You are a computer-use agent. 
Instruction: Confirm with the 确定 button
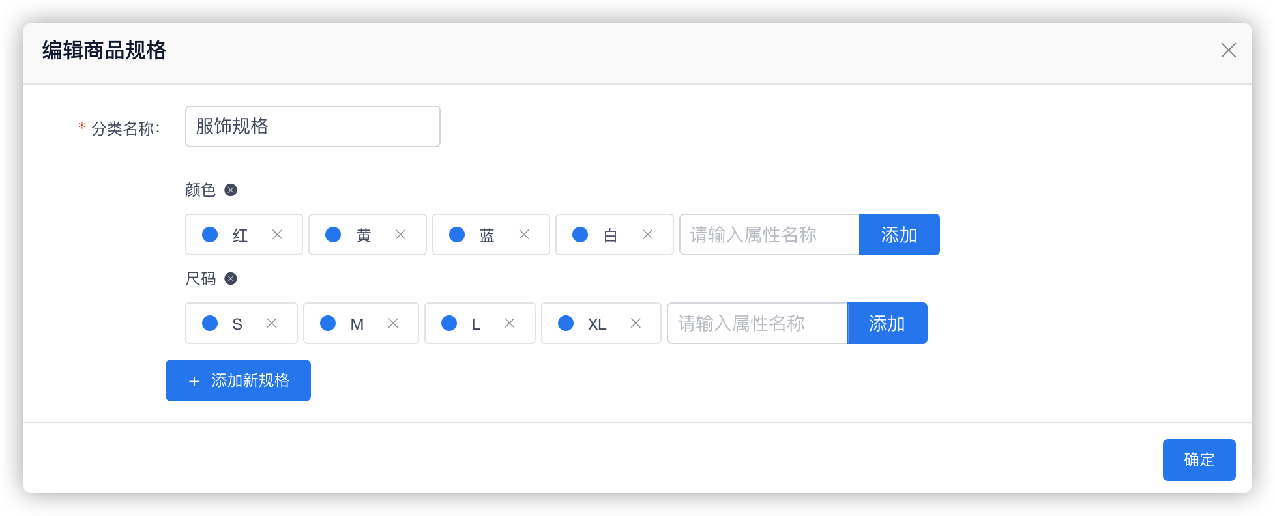point(1199,460)
